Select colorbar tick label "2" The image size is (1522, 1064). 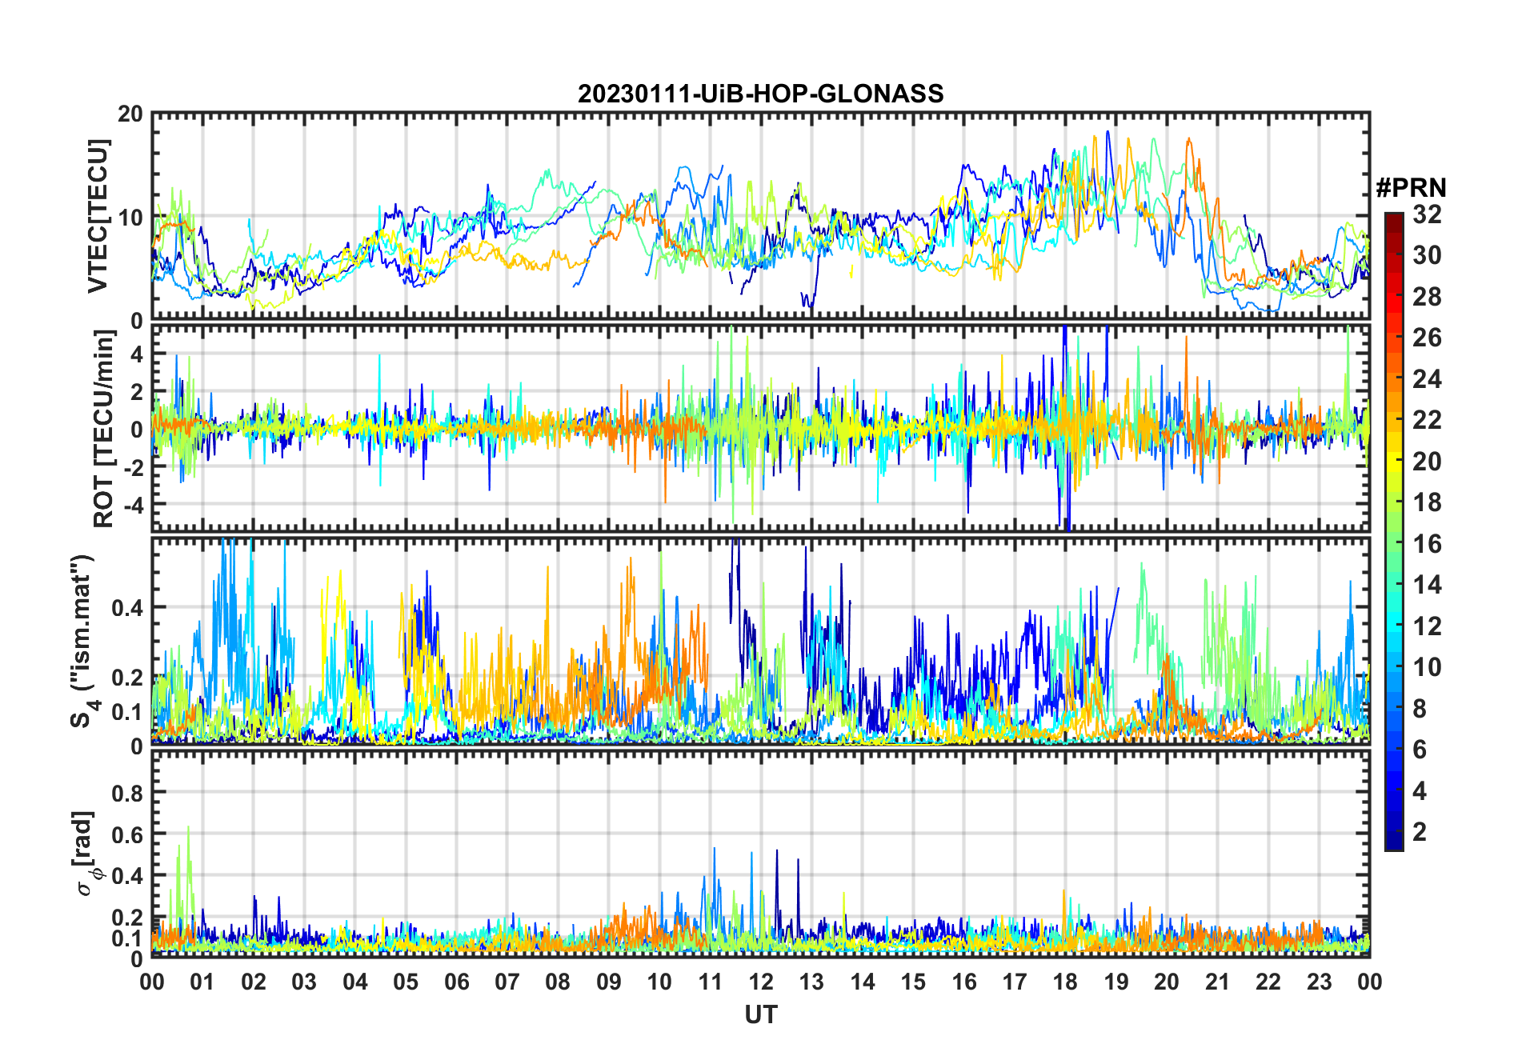[x=1420, y=832]
